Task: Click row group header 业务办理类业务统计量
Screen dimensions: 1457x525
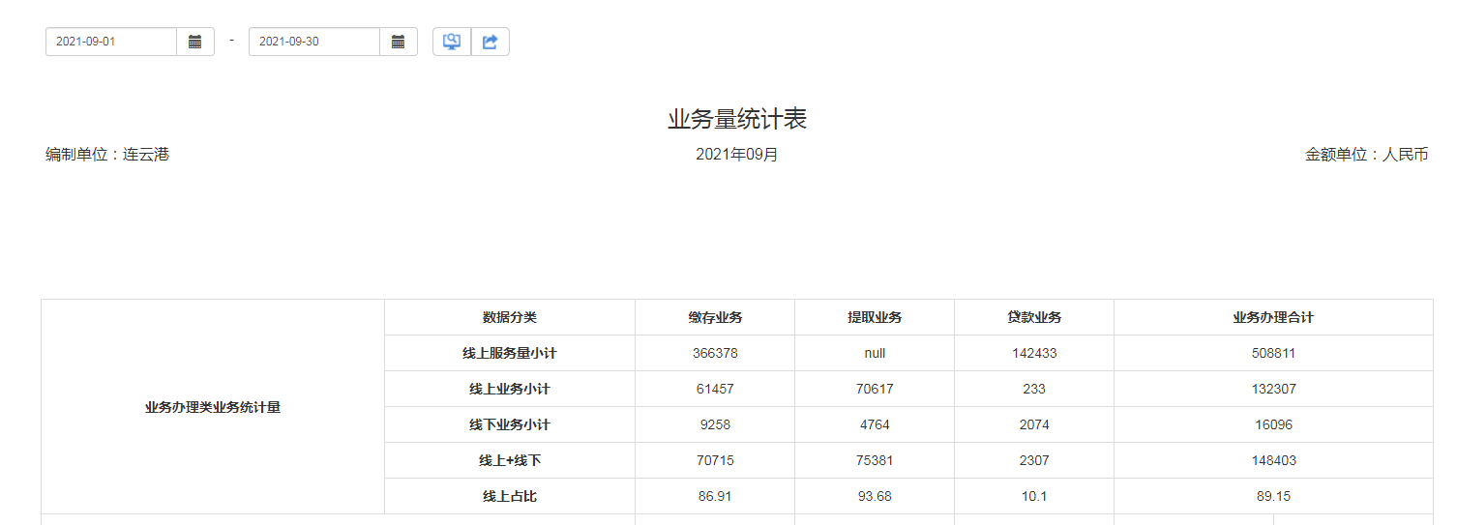Action: click(213, 407)
